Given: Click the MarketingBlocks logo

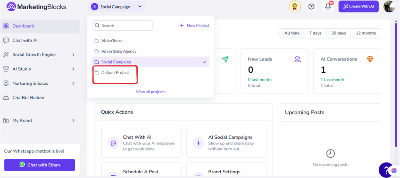Looking at the screenshot, I should pos(36,7).
